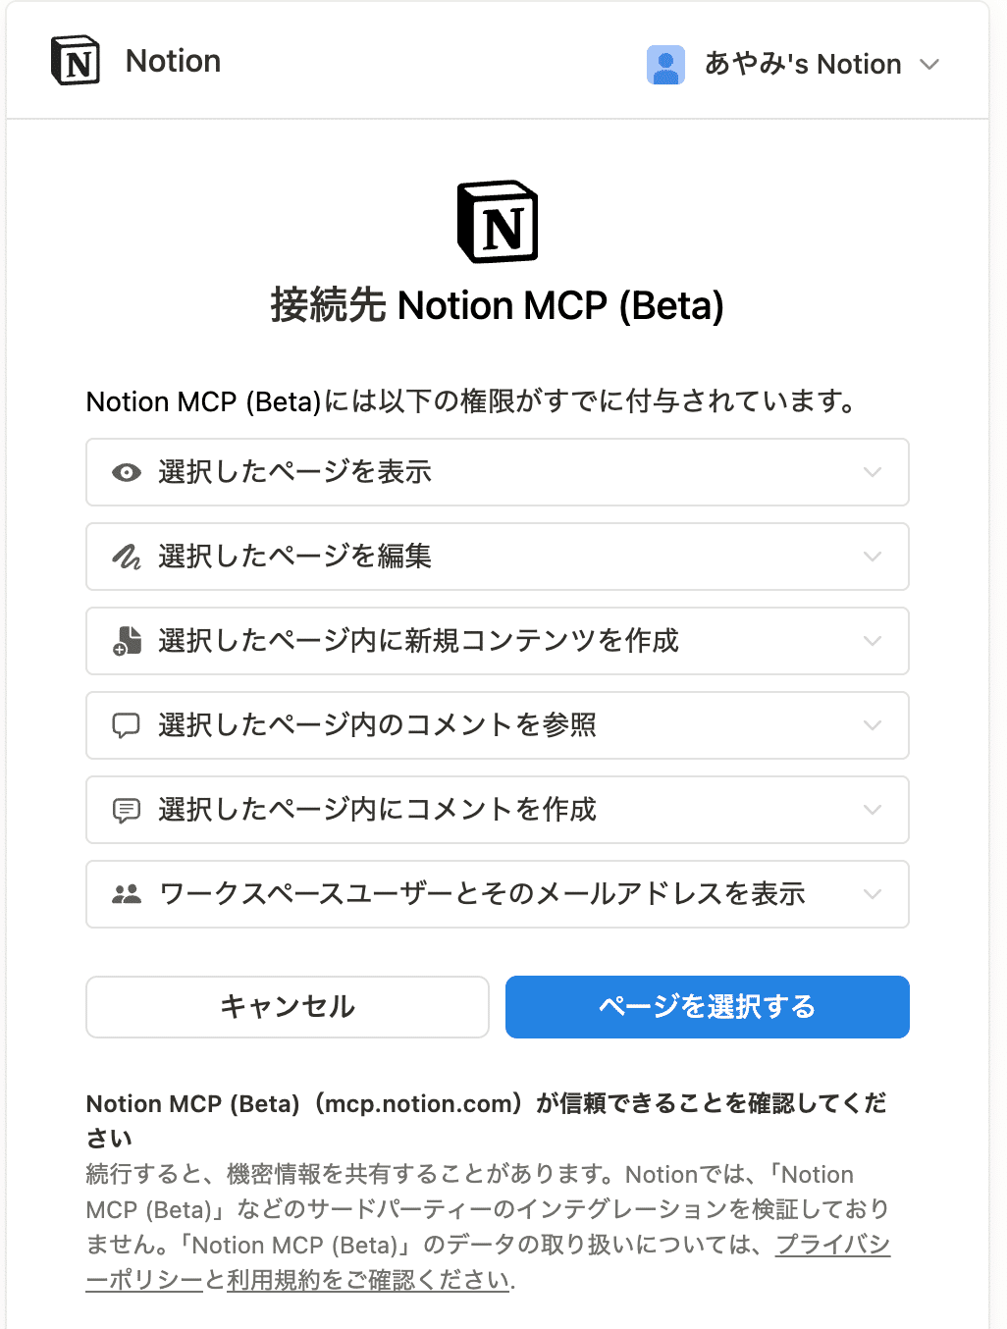
Task: Click the new content icon for コンテンツを作成
Action: pyautogui.click(x=125, y=641)
